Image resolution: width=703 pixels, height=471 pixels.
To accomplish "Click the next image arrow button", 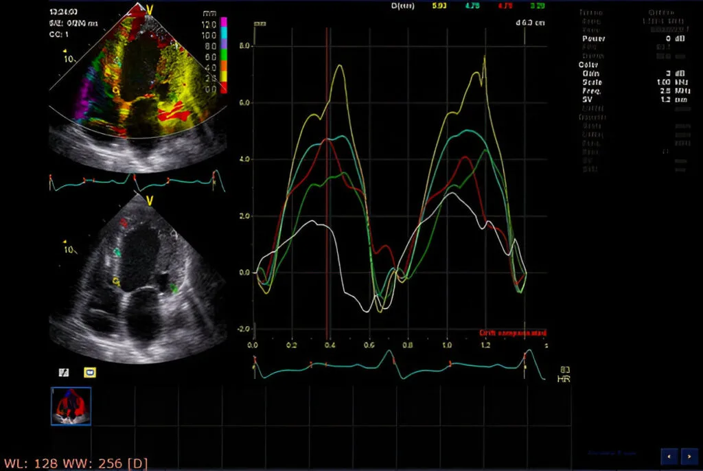I will pos(689,456).
